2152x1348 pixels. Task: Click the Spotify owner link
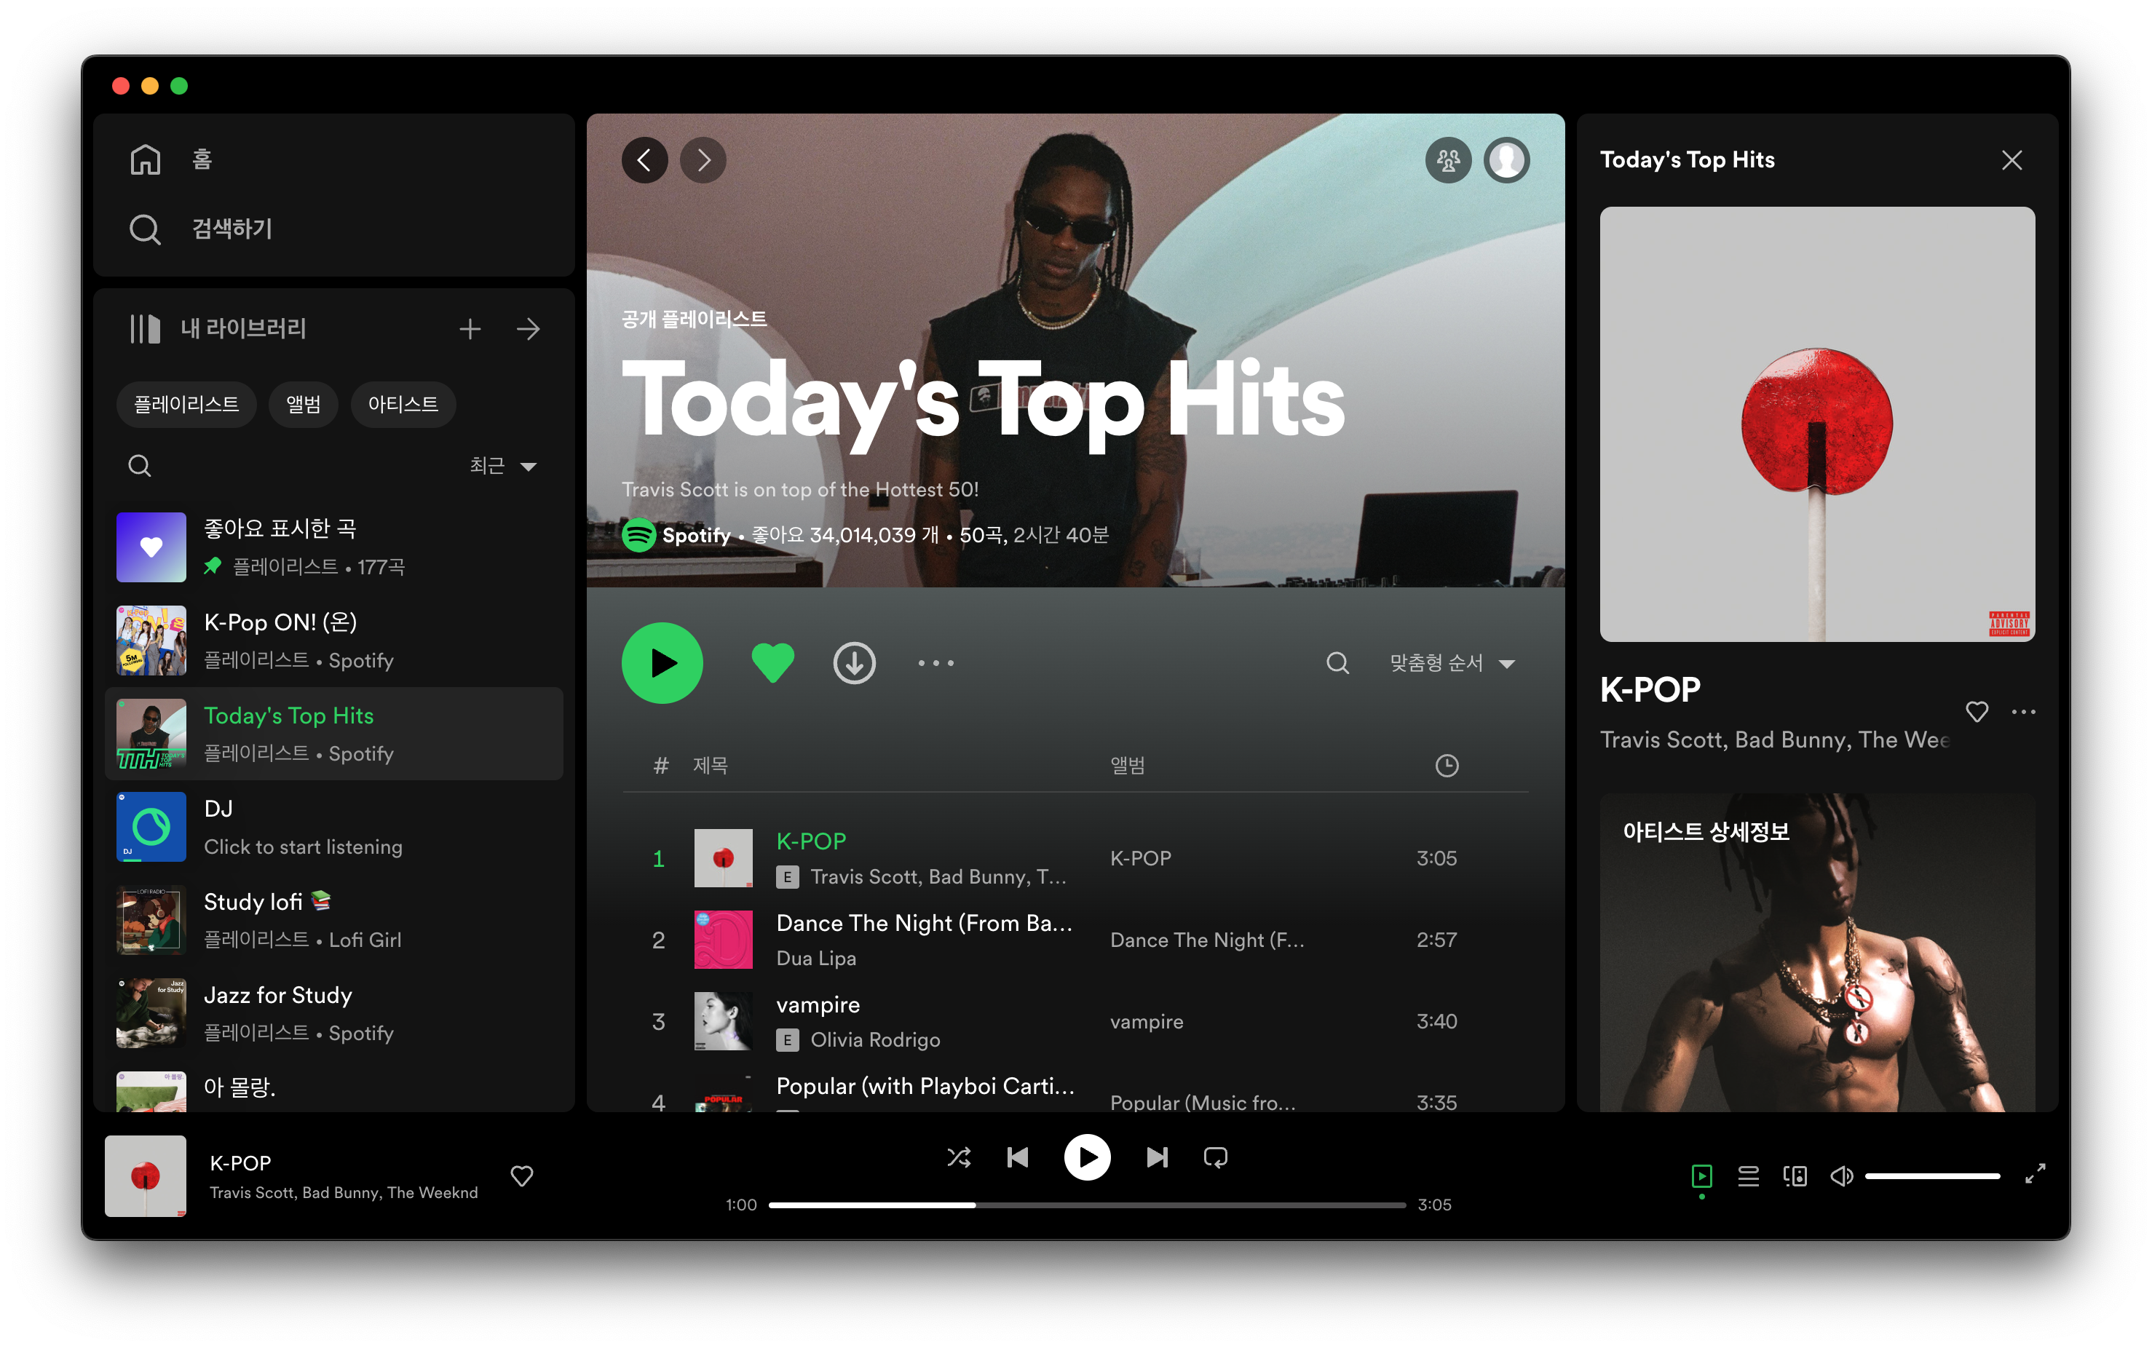[x=696, y=535]
